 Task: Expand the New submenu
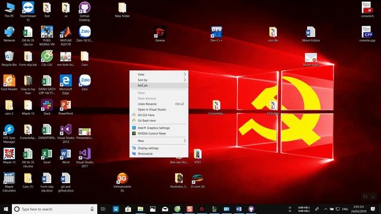click(159, 141)
